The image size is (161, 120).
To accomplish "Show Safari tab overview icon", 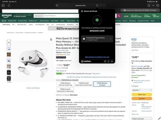I will pos(158,5).
